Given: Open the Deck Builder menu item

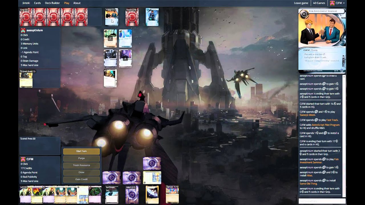Looking at the screenshot, I should [x=52, y=3].
